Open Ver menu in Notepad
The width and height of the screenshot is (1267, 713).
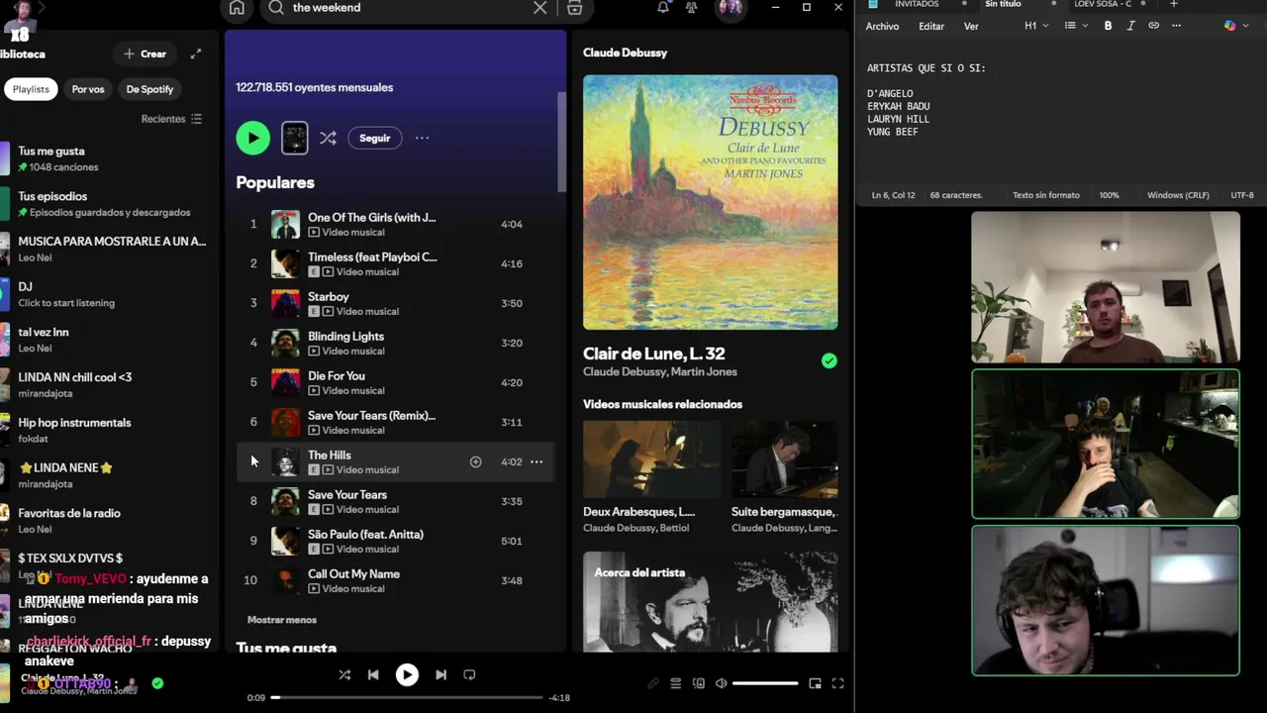click(971, 27)
